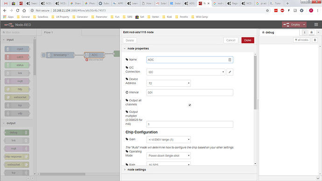The height and width of the screenshot is (181, 322).
Task: Select the http input node in palette
Action: pos(17,89)
